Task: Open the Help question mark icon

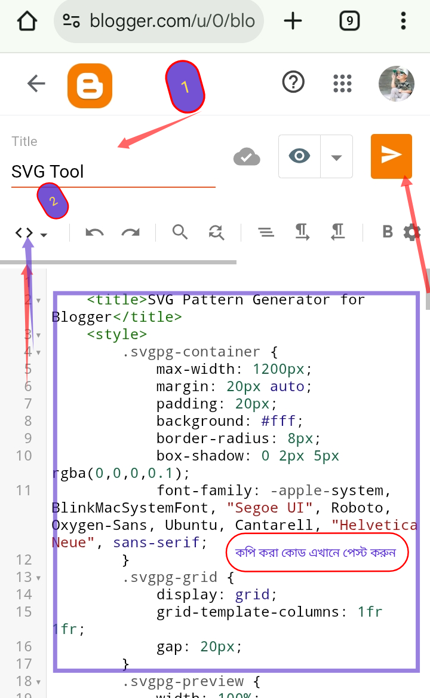Action: point(293,83)
